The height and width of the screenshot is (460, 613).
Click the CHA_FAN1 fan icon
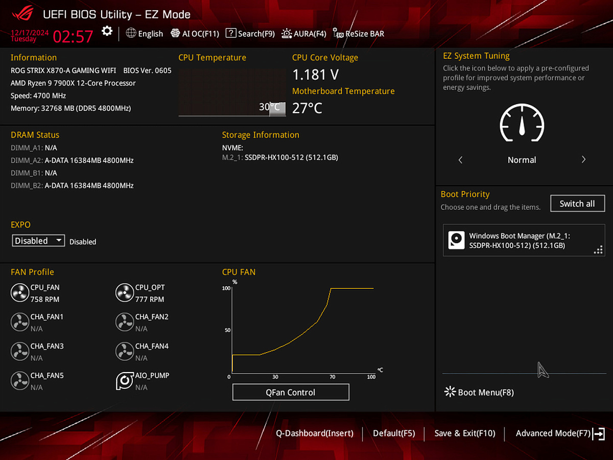coord(19,322)
